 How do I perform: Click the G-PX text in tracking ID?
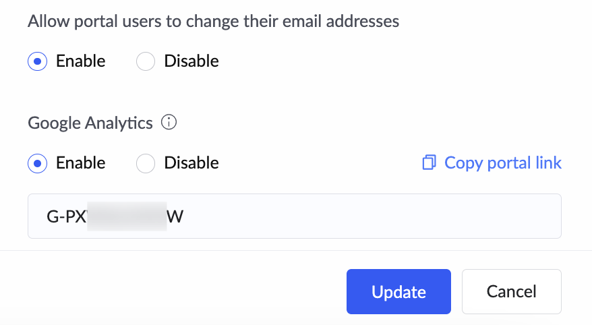click(67, 216)
